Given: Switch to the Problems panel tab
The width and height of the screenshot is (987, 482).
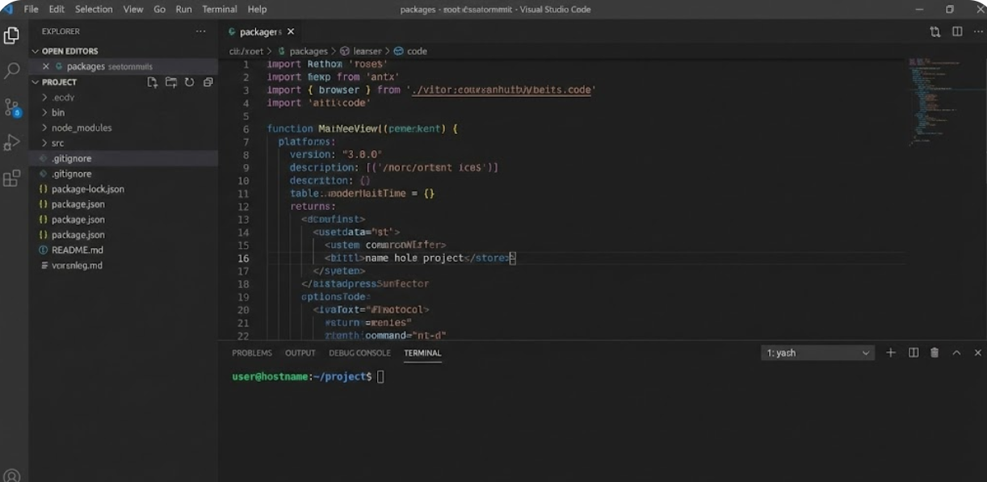Looking at the screenshot, I should pos(252,353).
